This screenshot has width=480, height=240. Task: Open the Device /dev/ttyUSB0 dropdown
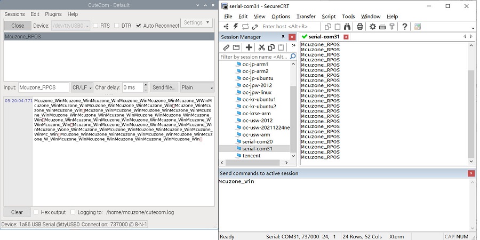point(71,26)
